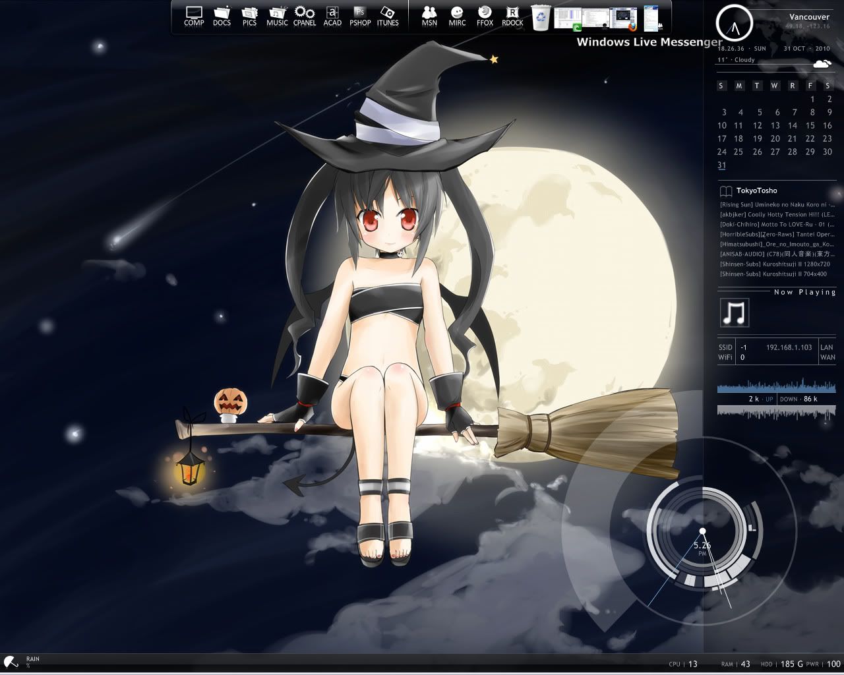The image size is (844, 675).
Task: Click the DOWN 86 k network speed
Action: coord(799,399)
